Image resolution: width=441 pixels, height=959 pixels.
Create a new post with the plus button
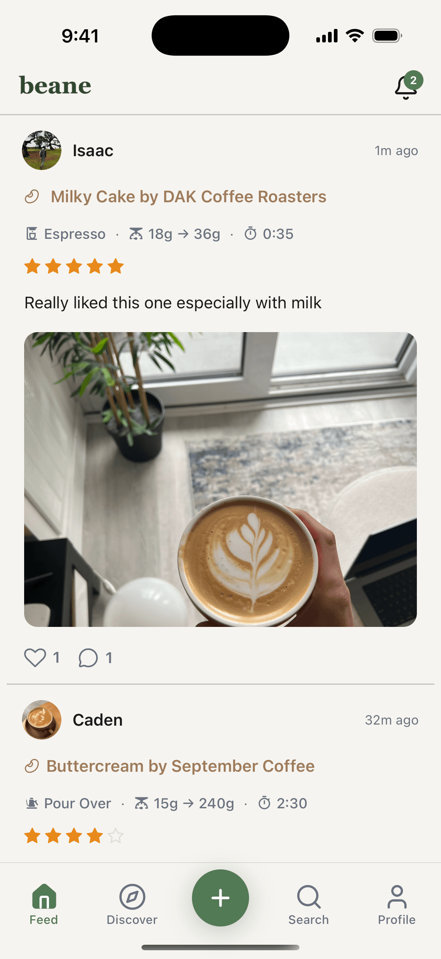(x=220, y=897)
